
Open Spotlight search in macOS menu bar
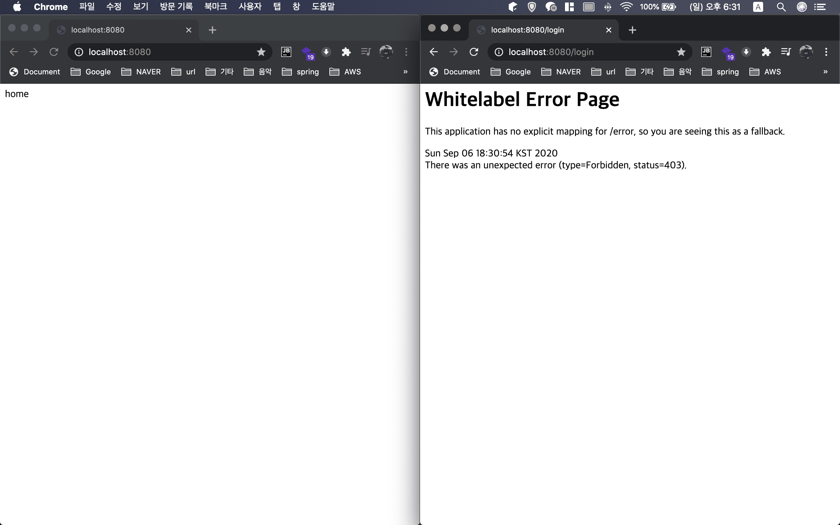point(781,7)
